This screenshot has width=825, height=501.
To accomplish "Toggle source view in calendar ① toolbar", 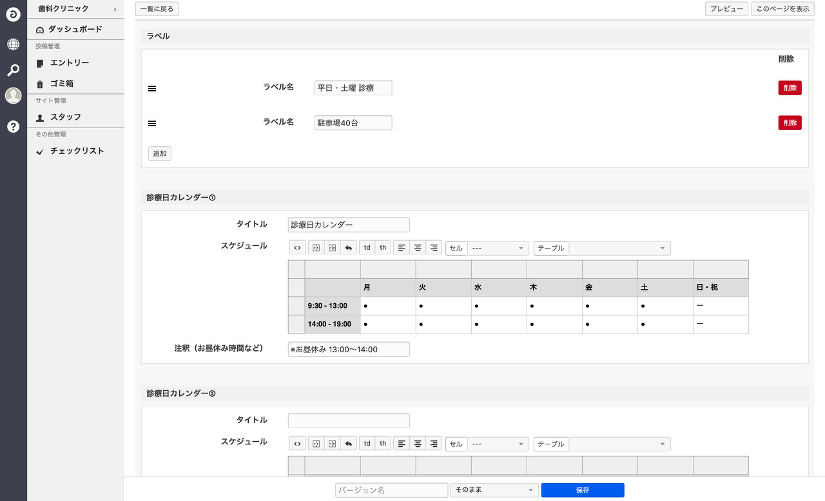I will [297, 248].
